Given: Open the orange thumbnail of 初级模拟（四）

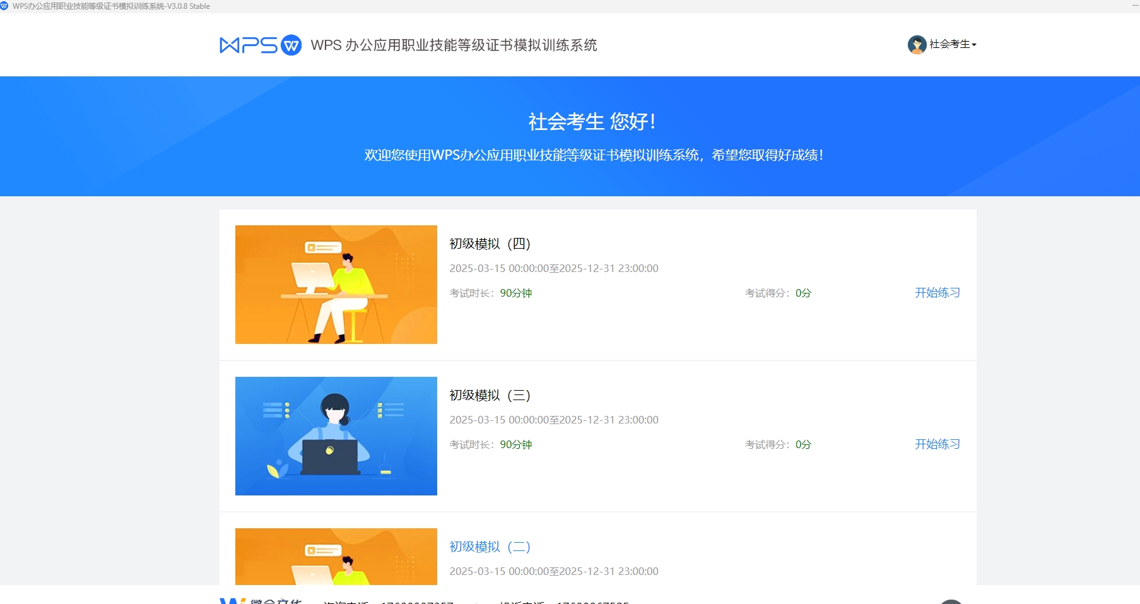Looking at the screenshot, I should [x=336, y=285].
